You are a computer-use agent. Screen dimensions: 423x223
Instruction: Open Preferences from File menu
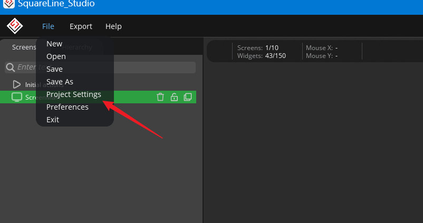[x=68, y=107]
